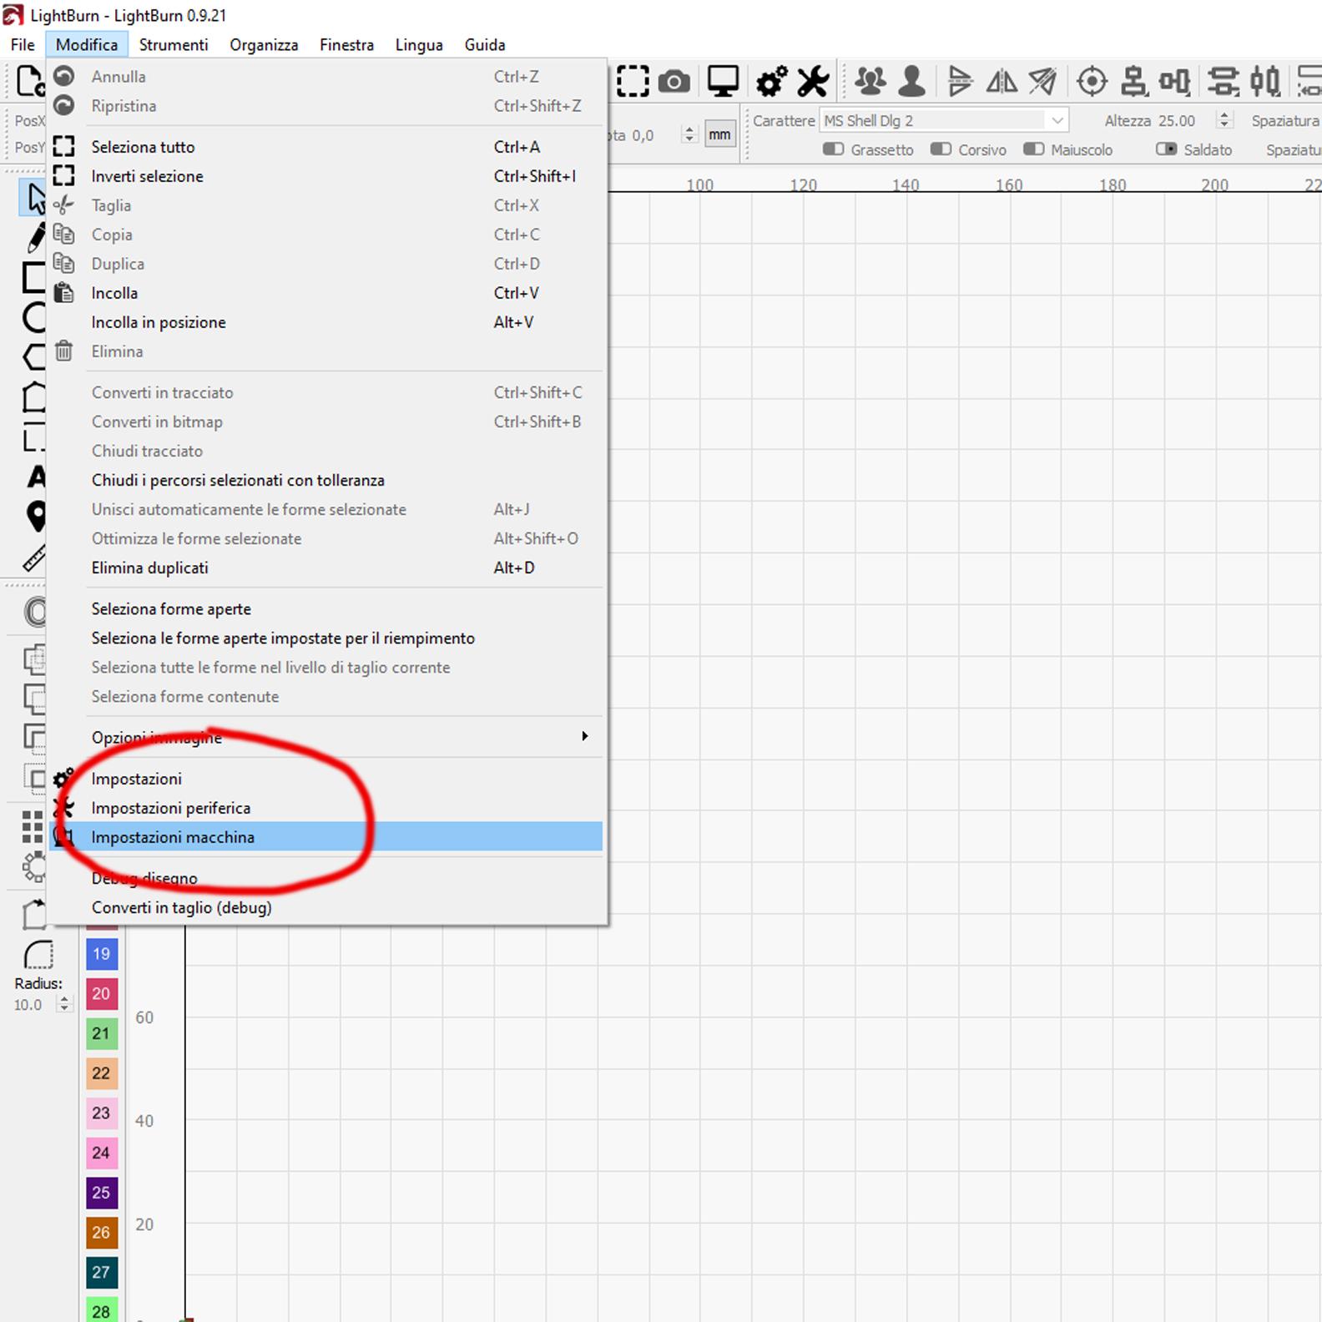Toggle the Grassetto bold switch
This screenshot has height=1322, width=1322.
pos(833,149)
